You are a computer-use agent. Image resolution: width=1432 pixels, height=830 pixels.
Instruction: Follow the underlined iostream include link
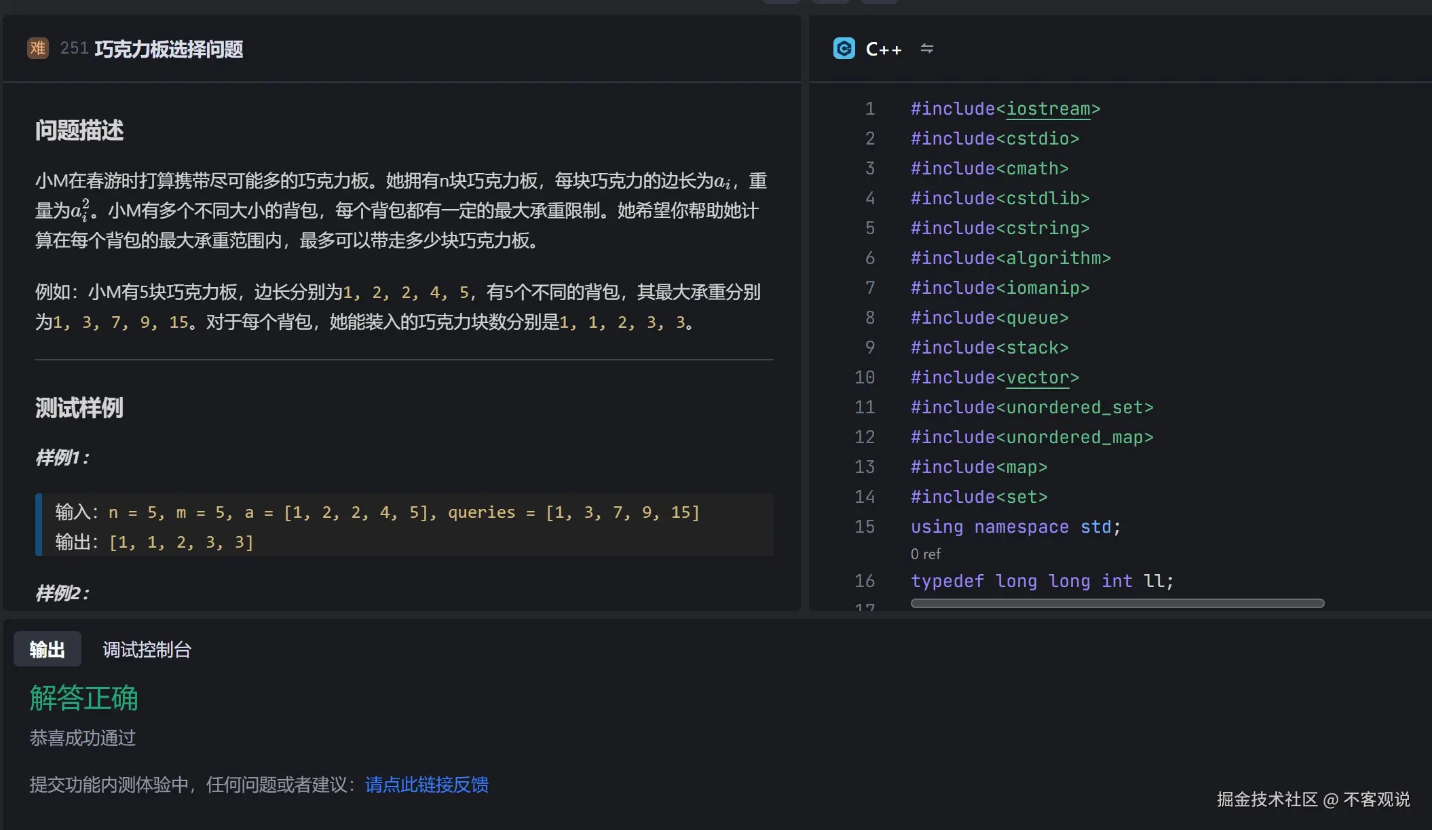[x=1049, y=109]
